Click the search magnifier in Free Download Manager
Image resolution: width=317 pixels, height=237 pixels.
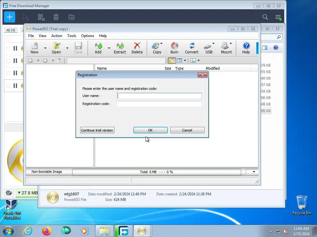click(265, 17)
